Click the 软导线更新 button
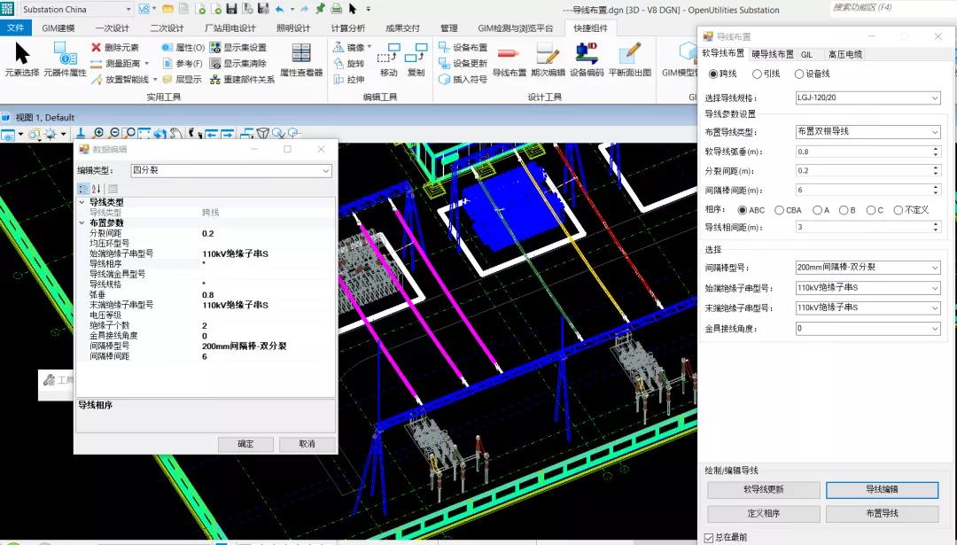The width and height of the screenshot is (957, 545). [764, 489]
